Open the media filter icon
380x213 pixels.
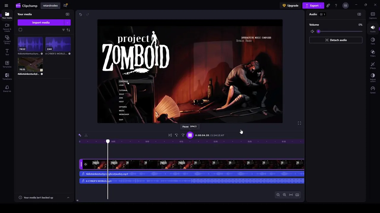[x=63, y=30]
